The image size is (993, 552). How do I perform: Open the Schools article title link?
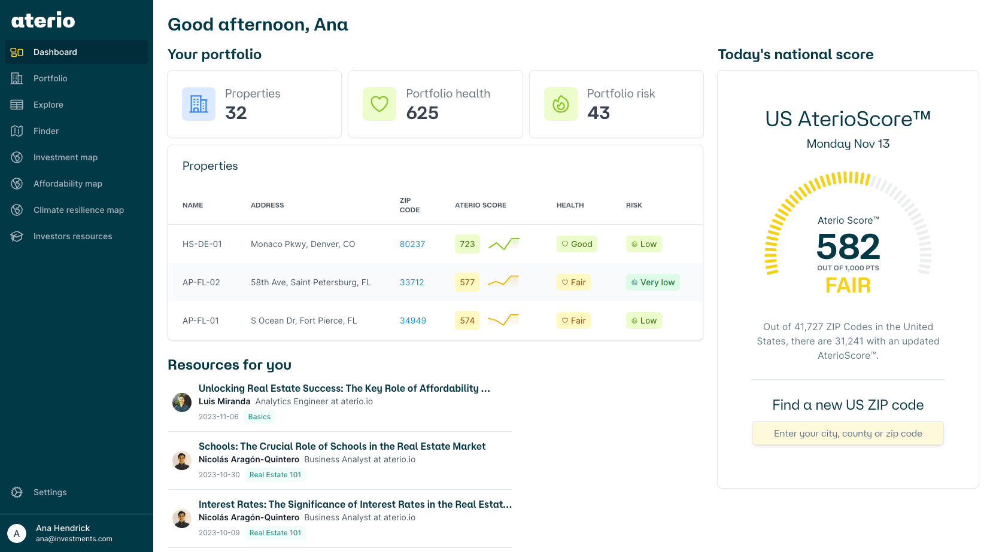click(342, 446)
